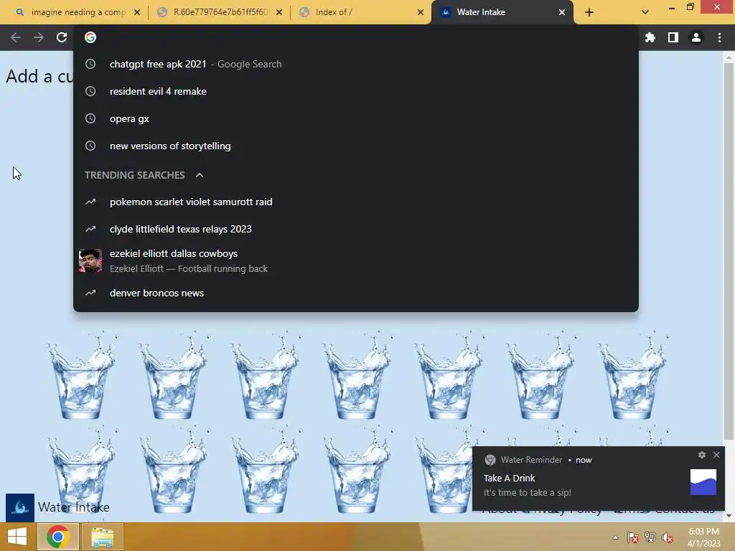Screen dimensions: 735x551
Task: Close the 'imagine needing a comp' tab
Action: pyautogui.click(x=137, y=12)
